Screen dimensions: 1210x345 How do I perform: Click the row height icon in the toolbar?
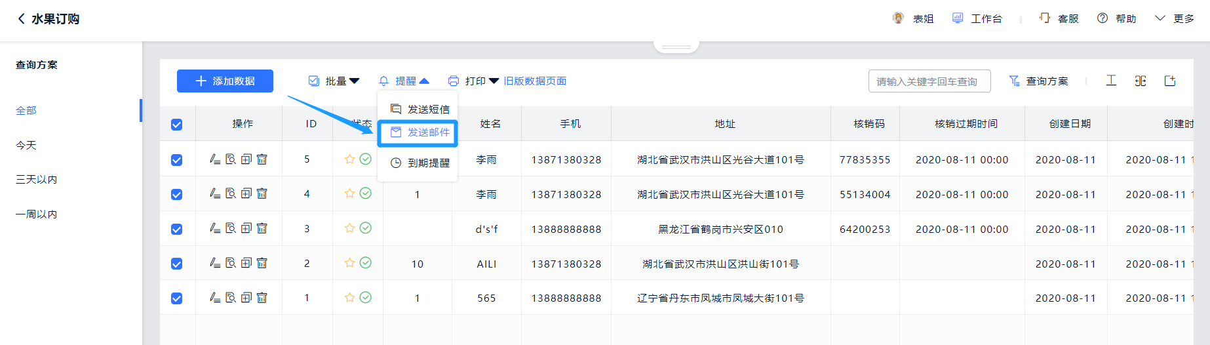(x=1111, y=81)
